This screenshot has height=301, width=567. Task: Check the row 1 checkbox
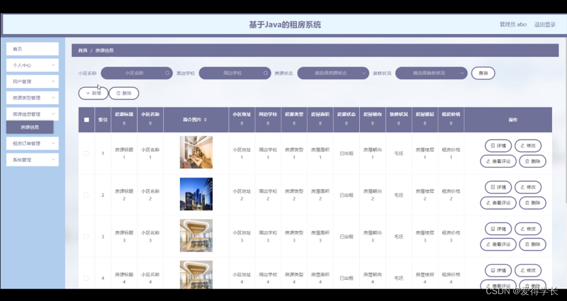(x=86, y=153)
